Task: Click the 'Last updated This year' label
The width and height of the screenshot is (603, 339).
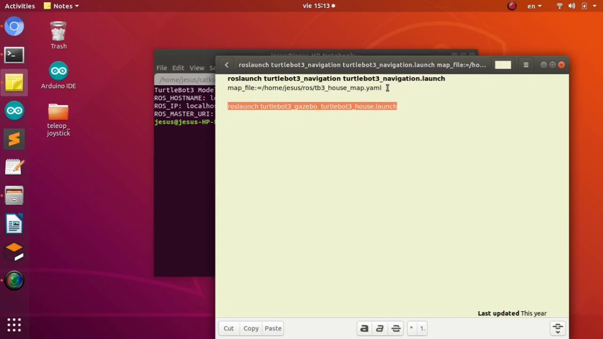Action: [512, 313]
